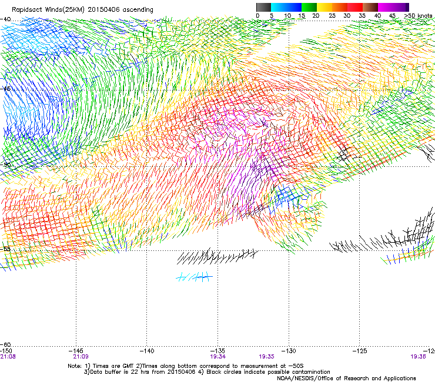Screen dimensions: 435x382
Task: Click the 'Data buffer is 22 hrs' note line
Action: click(207, 372)
